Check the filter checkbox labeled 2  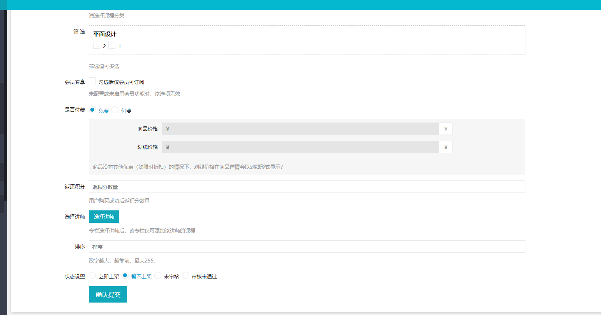(97, 45)
